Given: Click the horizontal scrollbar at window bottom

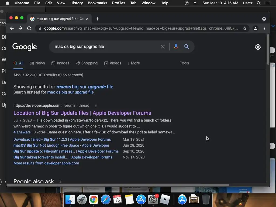Looking at the screenshot, I should pos(118,185).
